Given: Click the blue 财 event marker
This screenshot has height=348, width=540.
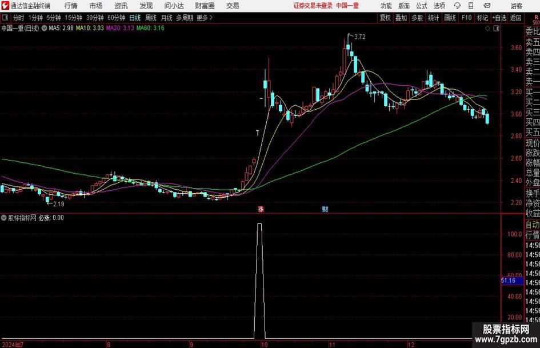Looking at the screenshot, I should pos(325,209).
